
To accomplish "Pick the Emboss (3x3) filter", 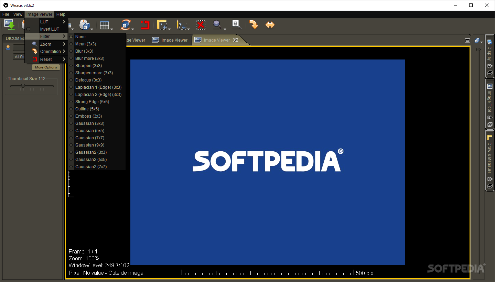I will click(x=97, y=116).
